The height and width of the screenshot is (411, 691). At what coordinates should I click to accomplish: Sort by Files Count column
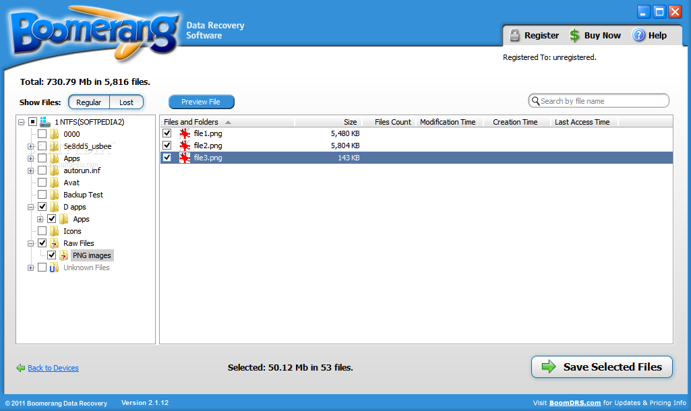tap(389, 122)
